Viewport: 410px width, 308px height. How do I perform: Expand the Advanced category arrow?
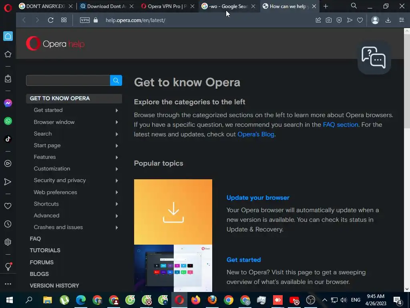[117, 216]
